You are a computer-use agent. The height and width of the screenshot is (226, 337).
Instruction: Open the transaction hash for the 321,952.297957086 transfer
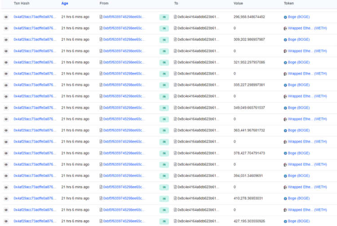point(35,62)
